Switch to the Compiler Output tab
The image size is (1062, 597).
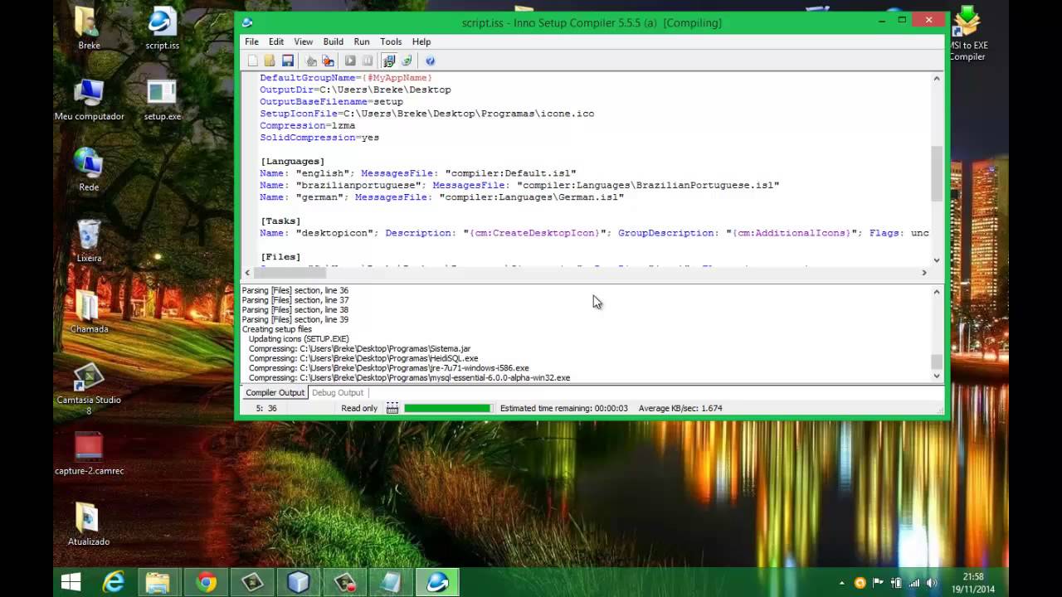[x=275, y=392]
